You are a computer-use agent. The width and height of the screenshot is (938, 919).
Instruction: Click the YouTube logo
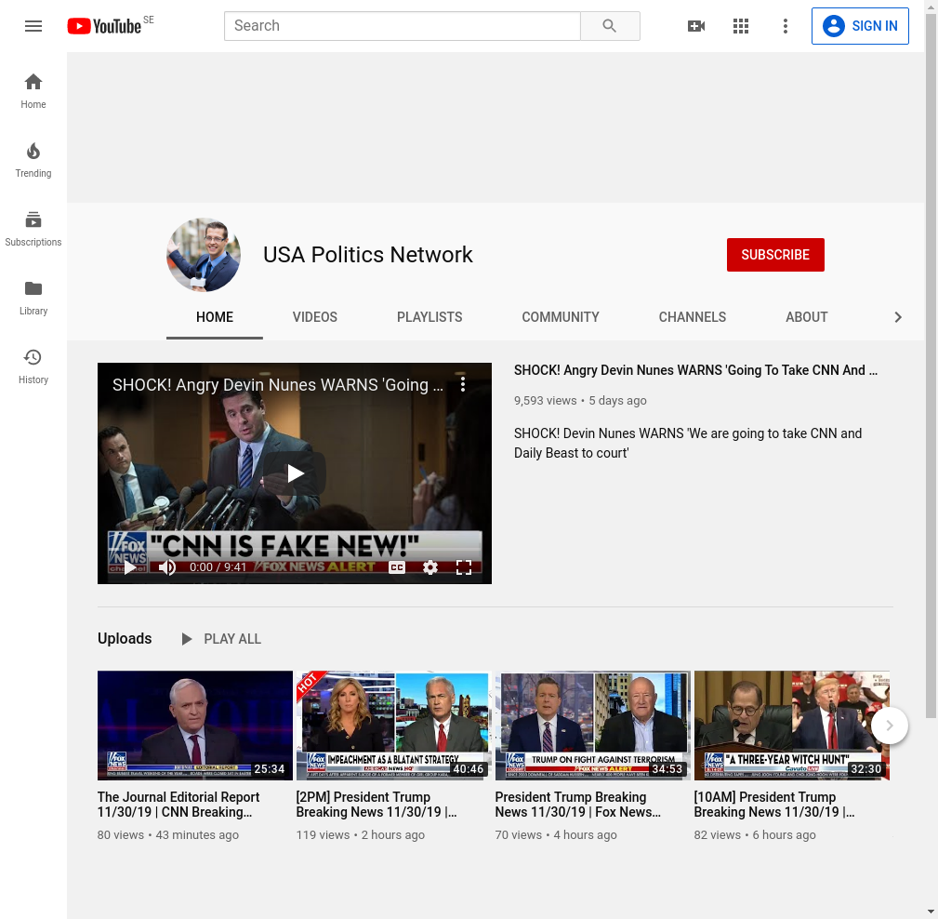[x=104, y=26]
